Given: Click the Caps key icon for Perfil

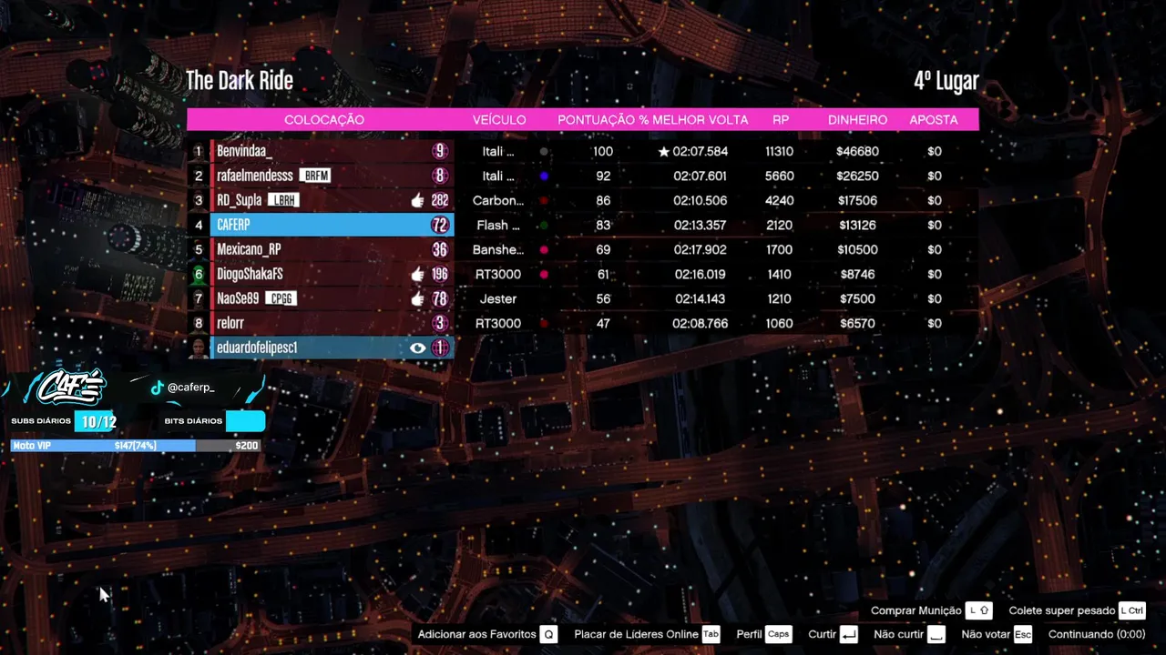Looking at the screenshot, I should (x=779, y=634).
